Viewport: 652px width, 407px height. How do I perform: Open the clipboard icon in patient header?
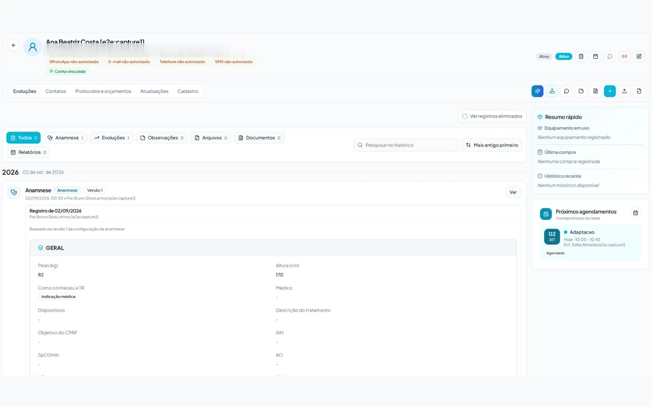point(581,57)
